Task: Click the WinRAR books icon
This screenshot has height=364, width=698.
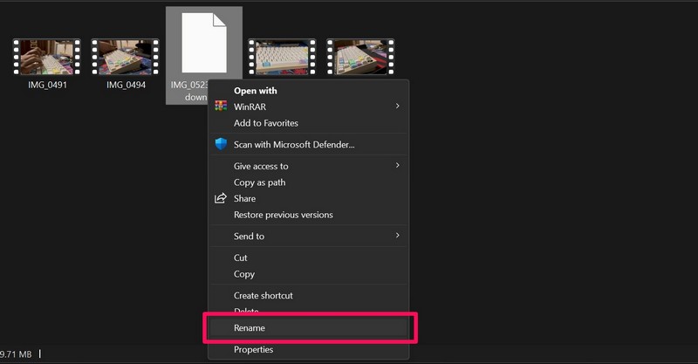Action: pyautogui.click(x=221, y=106)
